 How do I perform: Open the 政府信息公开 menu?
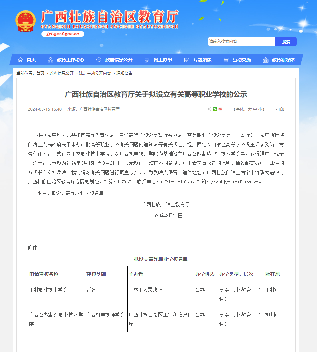point(119,60)
